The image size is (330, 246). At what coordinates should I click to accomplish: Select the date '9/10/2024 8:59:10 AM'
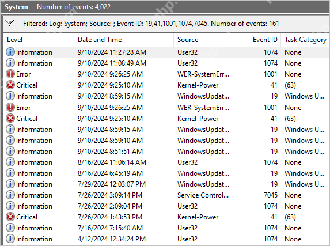tap(110, 141)
